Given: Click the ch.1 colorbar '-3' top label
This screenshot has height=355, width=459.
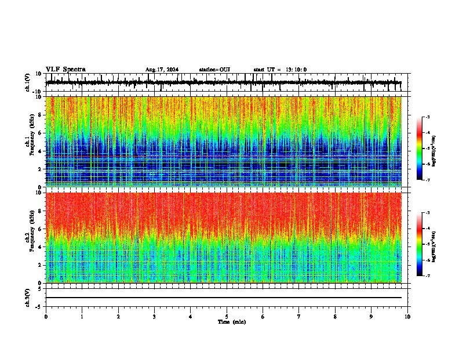Looking at the screenshot, I should click(x=428, y=117).
